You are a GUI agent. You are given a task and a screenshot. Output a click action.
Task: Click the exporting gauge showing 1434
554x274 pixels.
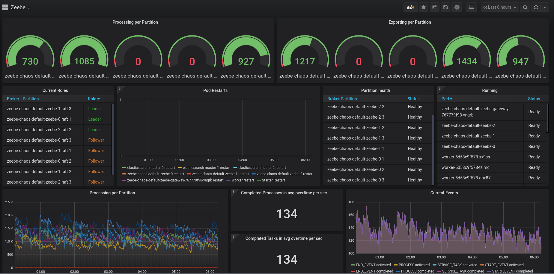click(467, 52)
